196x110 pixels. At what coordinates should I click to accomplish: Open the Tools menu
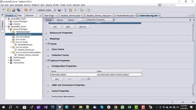tap(69, 5)
